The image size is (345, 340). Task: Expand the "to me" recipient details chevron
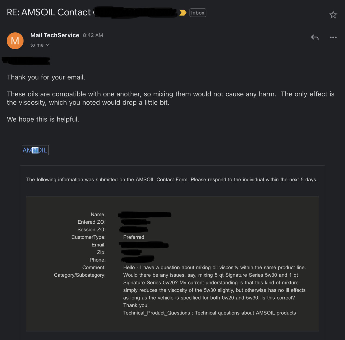pos(48,45)
